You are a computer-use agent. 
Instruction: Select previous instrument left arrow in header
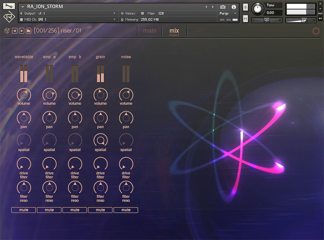[206, 7]
